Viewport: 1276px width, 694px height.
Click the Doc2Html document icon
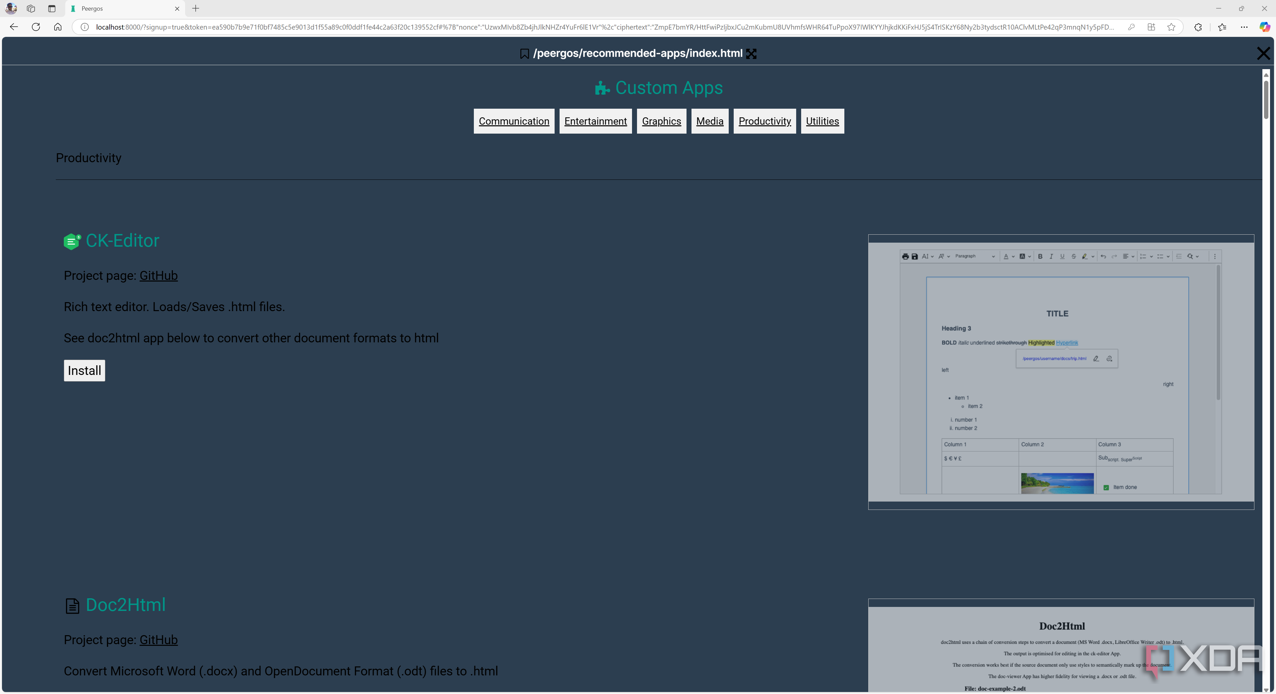click(x=72, y=606)
